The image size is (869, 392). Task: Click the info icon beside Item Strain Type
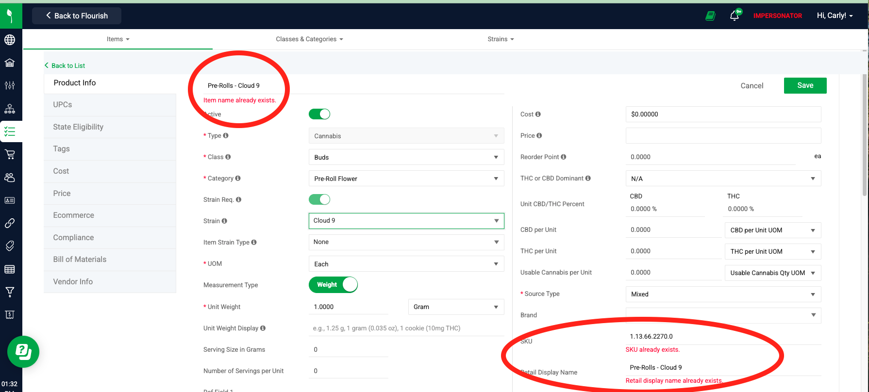[x=254, y=242]
